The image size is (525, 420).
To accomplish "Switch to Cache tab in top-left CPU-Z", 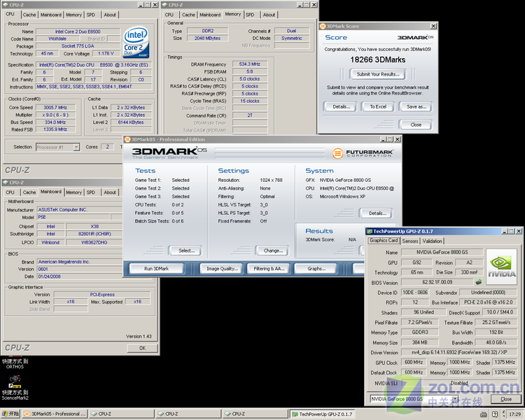I will 29,15.
